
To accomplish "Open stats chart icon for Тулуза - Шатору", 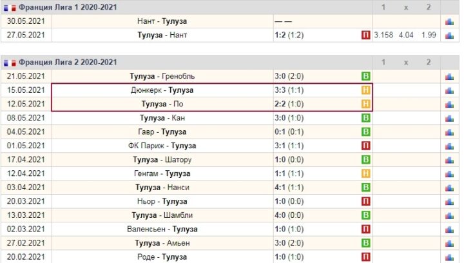I will 449,160.
